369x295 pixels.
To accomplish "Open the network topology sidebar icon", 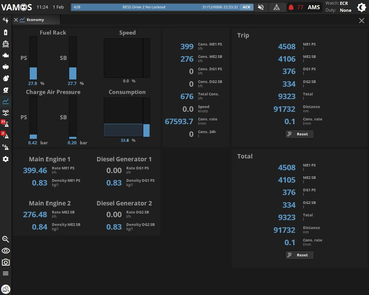I will click(5, 113).
